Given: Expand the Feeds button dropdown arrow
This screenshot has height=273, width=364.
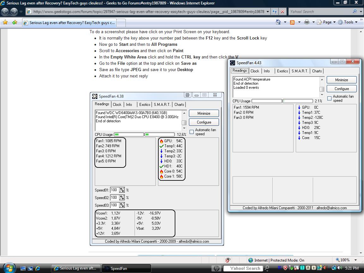Looking at the screenshot, I should point(299,22).
